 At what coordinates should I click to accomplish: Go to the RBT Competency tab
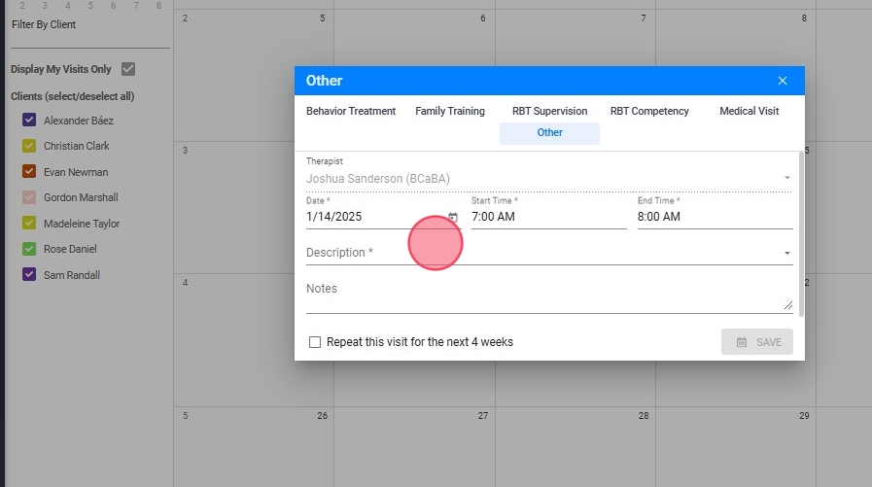tap(649, 111)
